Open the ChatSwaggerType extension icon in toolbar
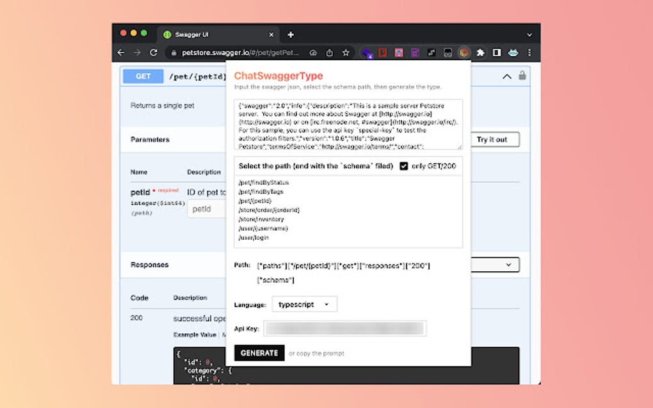Viewport: 653px width, 408px height. 464,53
